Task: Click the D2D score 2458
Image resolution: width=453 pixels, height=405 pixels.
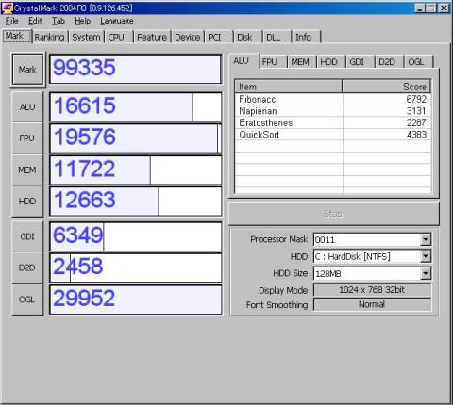Action: [136, 267]
